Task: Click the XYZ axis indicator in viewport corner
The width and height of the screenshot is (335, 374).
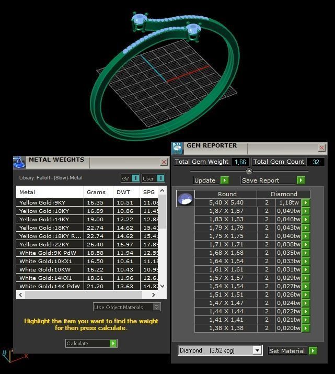Action: tap(14, 355)
